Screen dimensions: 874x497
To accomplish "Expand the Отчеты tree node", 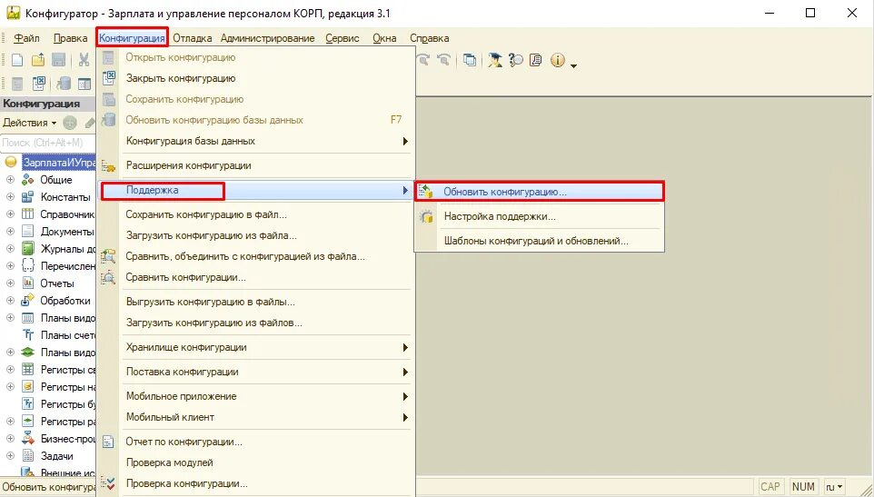I will [x=10, y=283].
